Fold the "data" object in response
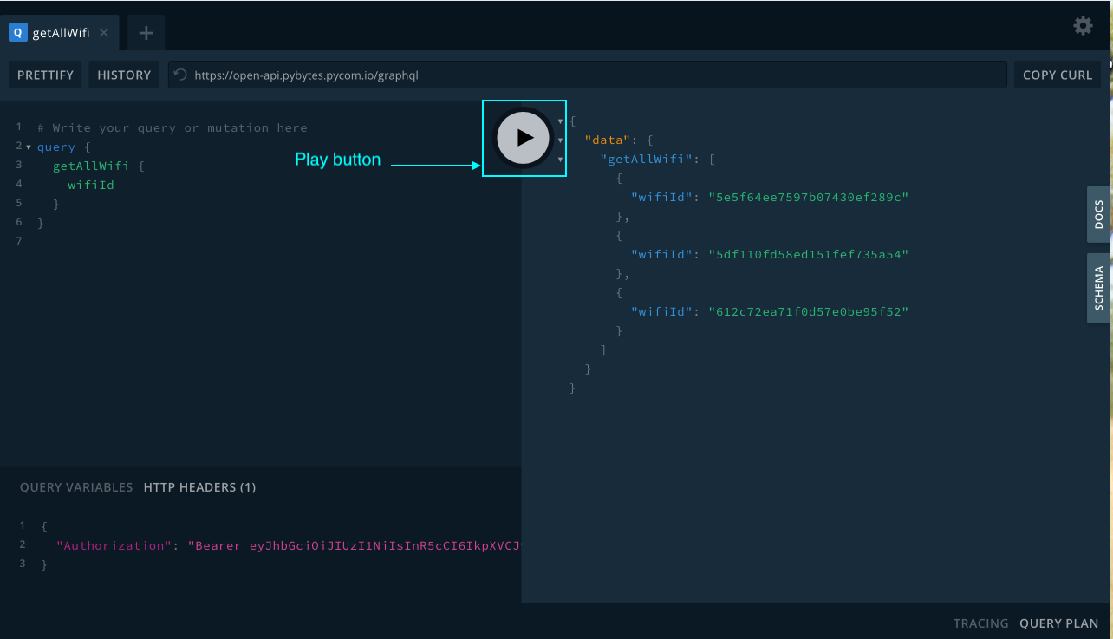The width and height of the screenshot is (1113, 639). point(560,140)
